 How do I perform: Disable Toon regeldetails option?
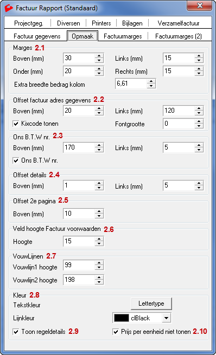(x=16, y=332)
